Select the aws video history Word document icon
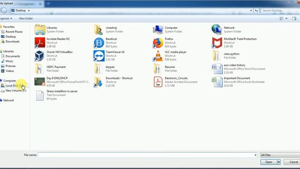The image size is (300, 169). pos(217,69)
